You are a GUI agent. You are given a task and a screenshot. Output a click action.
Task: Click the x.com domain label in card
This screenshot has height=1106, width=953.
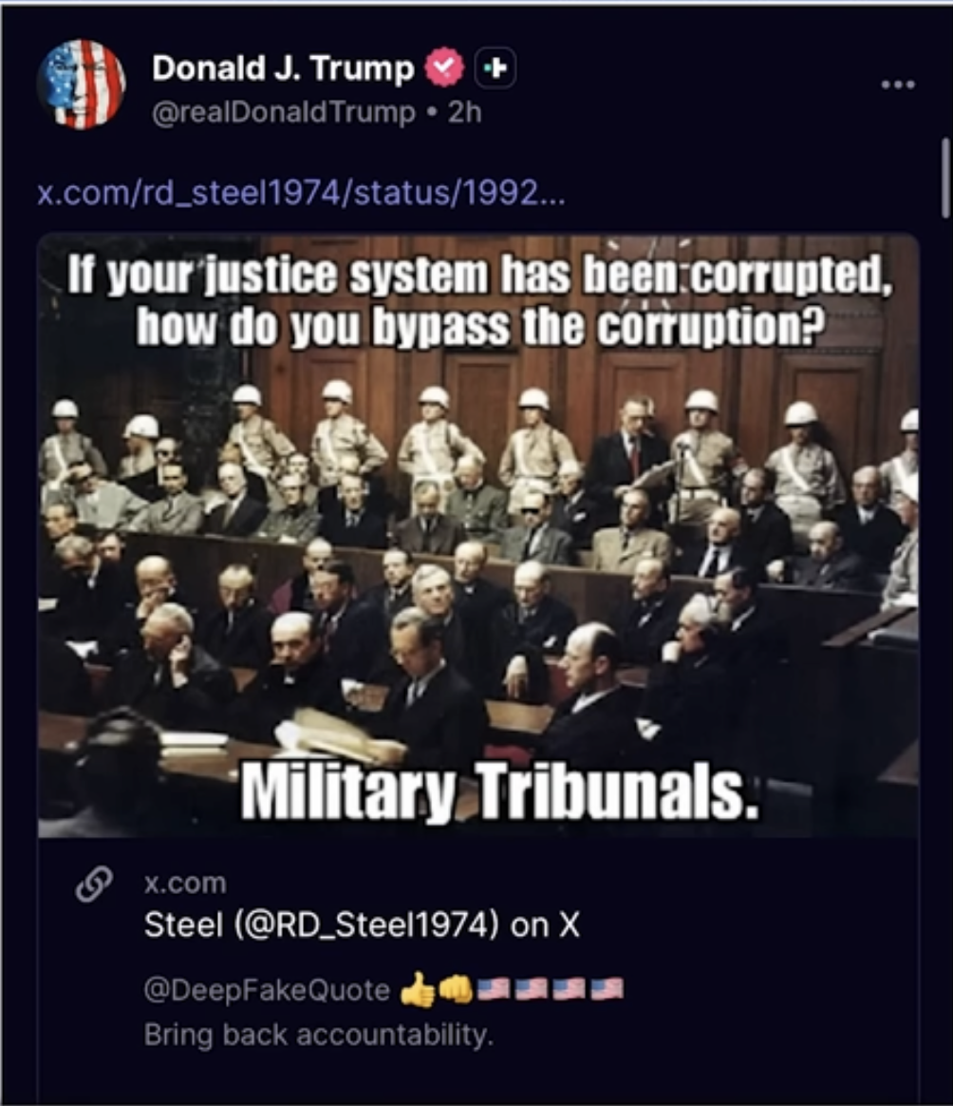pos(185,883)
